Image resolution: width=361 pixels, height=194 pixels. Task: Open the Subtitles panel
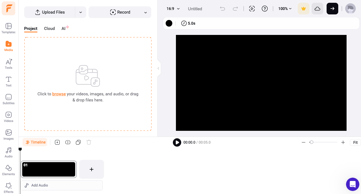pos(8,99)
